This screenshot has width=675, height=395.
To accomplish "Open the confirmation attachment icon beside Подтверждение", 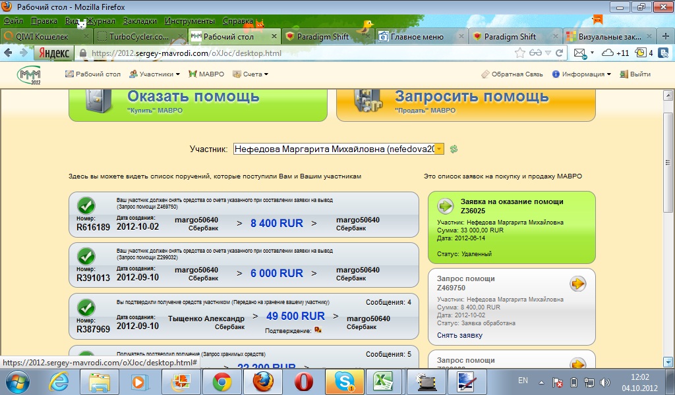I will click(x=318, y=330).
